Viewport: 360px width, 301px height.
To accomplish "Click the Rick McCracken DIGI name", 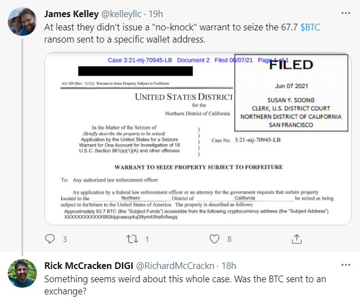I will (88, 266).
